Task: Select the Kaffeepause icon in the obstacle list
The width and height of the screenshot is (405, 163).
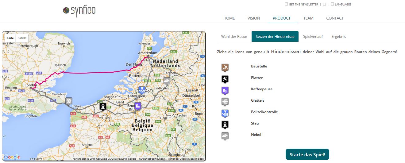Action: point(225,90)
